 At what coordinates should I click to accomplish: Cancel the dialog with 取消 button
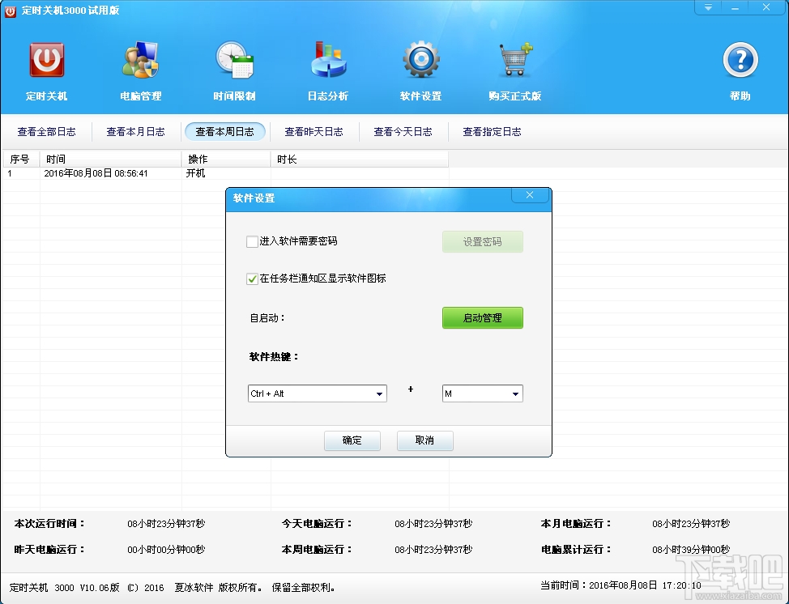[x=424, y=441]
